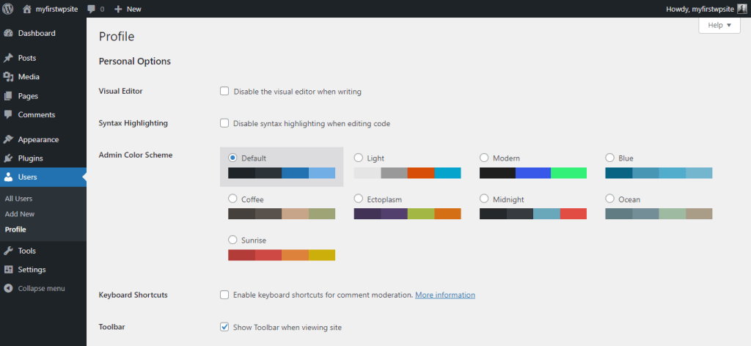The width and height of the screenshot is (751, 346).
Task: Open Posts menu label
Action: 27,58
